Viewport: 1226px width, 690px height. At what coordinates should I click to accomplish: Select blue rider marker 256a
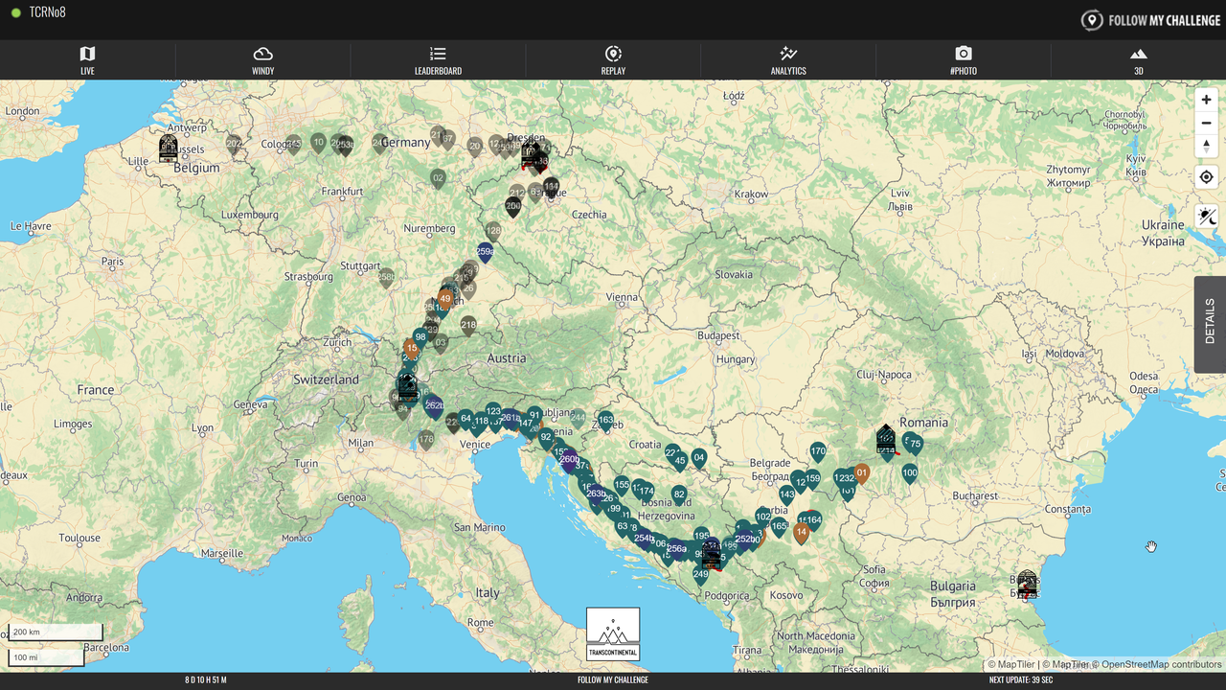[x=677, y=550]
